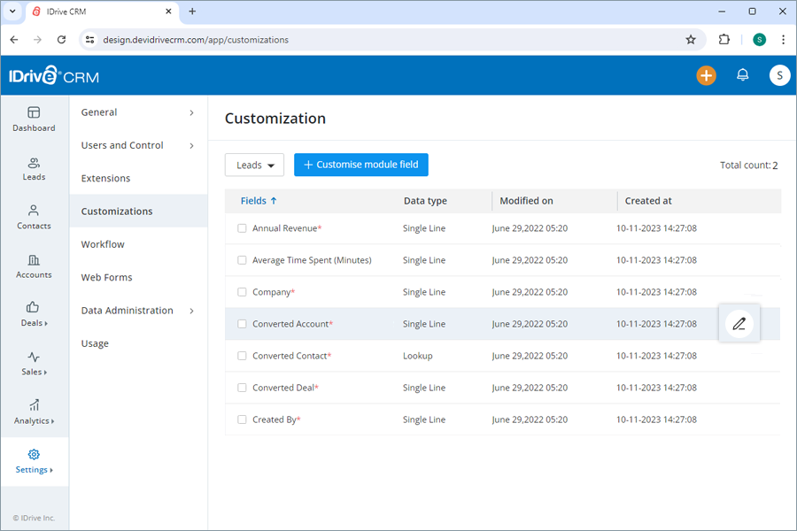Open the Leads module selector dropdown
Screen dimensions: 797x531
pos(254,165)
